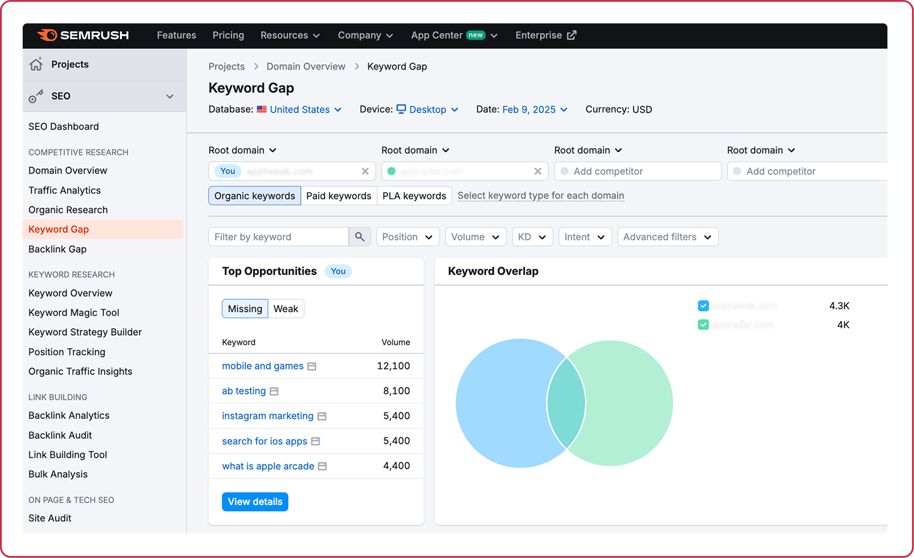The height and width of the screenshot is (558, 914).
Task: Click SERP icon next to mobile and games
Action: (x=312, y=366)
